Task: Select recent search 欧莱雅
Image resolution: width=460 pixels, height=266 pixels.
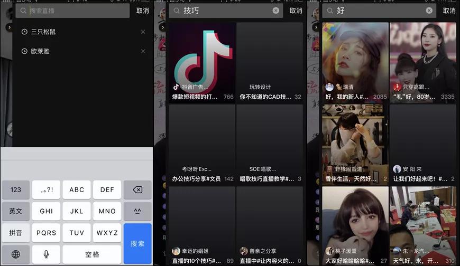Action: click(x=40, y=51)
